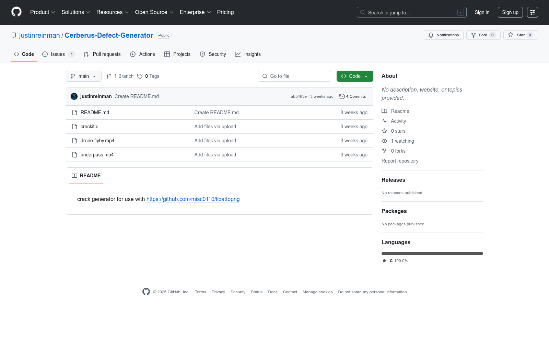Viewport: 549px width, 343px height.
Task: Click the bell icon in Notifications button
Action: click(x=431, y=35)
